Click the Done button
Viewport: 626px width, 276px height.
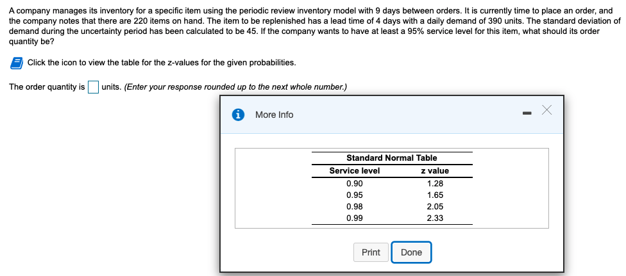tap(411, 252)
